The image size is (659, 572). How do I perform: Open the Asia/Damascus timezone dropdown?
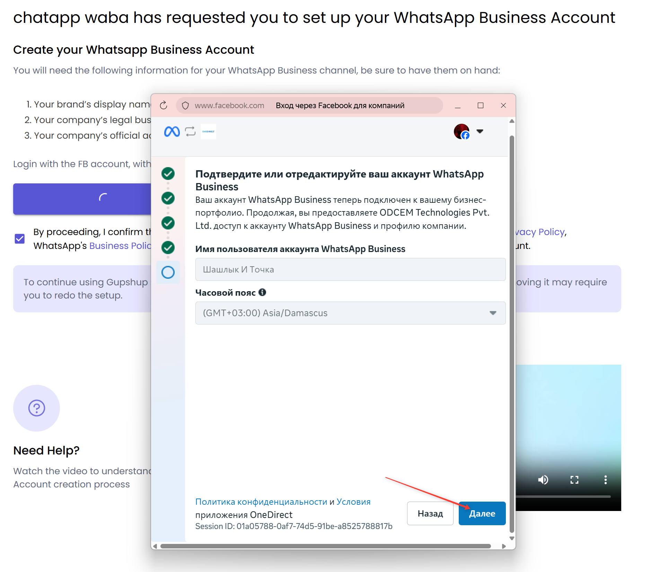coord(350,313)
